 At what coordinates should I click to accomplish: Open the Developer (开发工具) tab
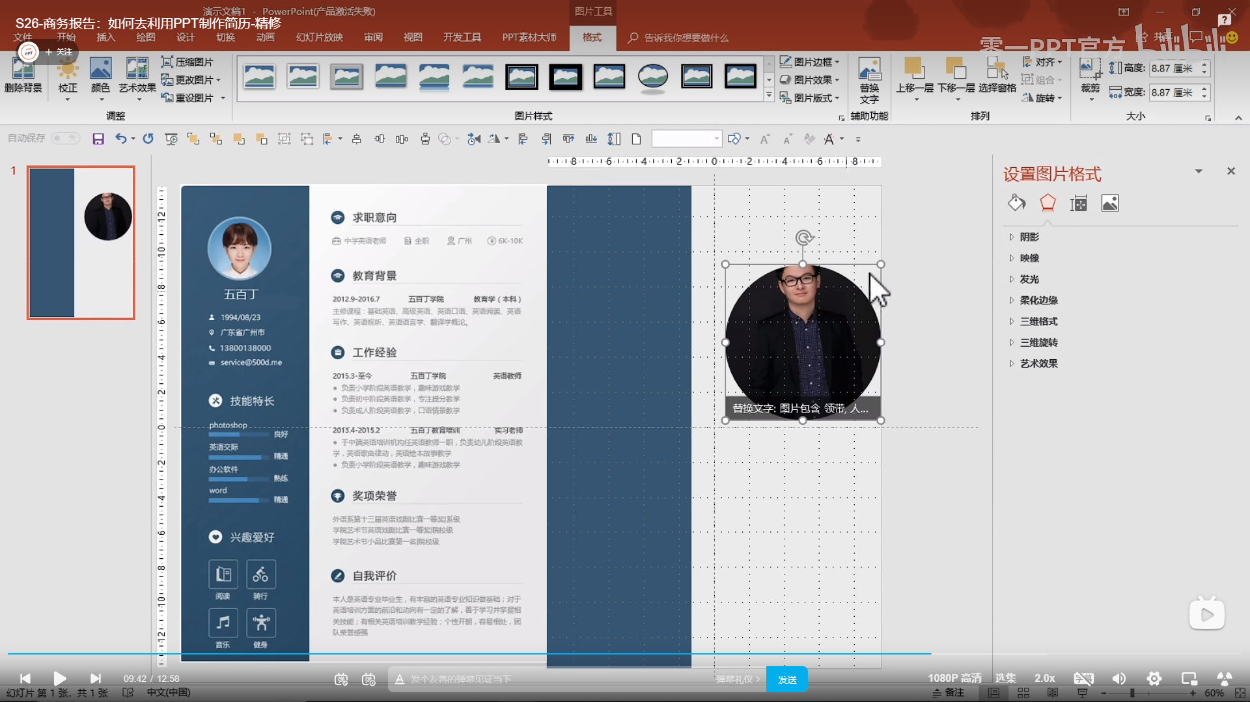[462, 37]
